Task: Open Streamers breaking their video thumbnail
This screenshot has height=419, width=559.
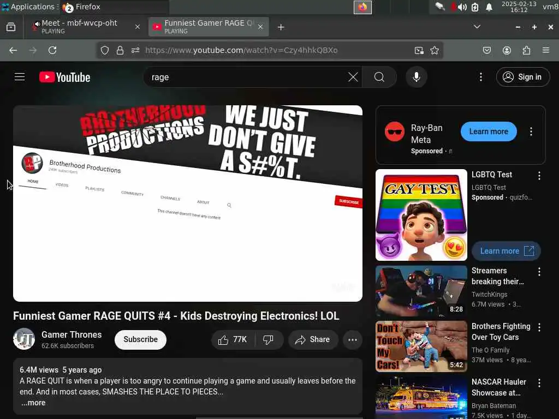Action: tap(421, 291)
